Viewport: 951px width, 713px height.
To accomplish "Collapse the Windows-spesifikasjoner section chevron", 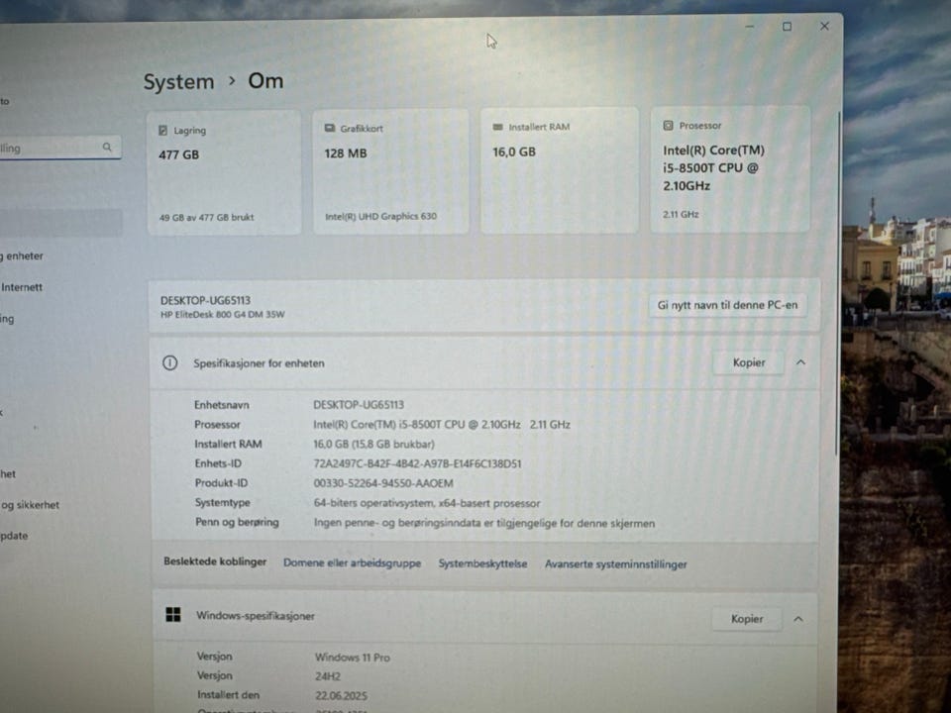I will click(798, 619).
